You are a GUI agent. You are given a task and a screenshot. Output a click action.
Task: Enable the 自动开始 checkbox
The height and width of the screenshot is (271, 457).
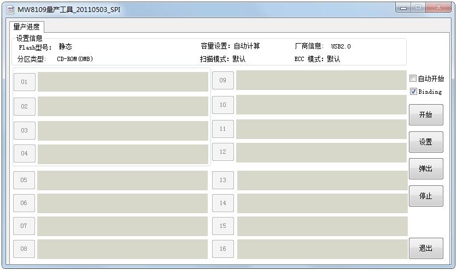click(413, 78)
